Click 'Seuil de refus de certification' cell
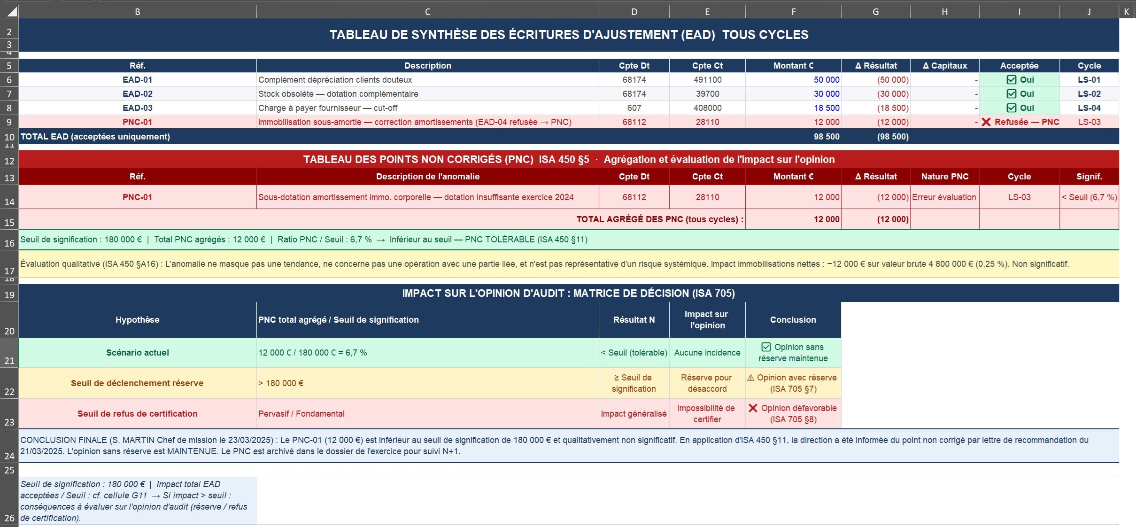 click(x=138, y=414)
